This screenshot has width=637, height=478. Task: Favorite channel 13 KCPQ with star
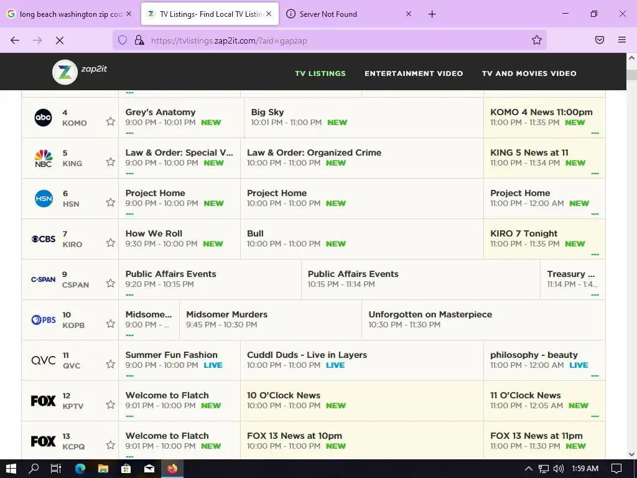(111, 444)
